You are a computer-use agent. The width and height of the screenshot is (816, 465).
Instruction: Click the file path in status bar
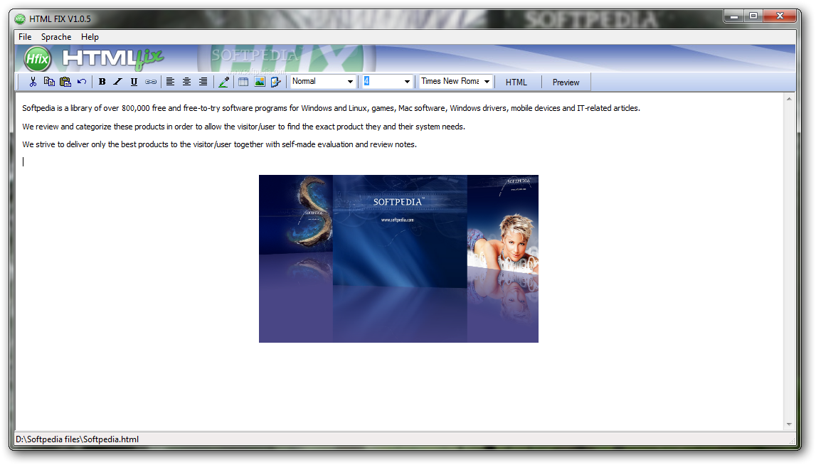pyautogui.click(x=77, y=439)
